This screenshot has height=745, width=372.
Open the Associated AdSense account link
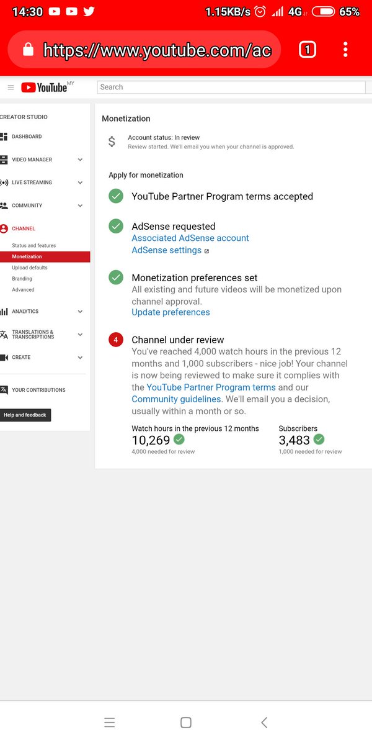190,238
